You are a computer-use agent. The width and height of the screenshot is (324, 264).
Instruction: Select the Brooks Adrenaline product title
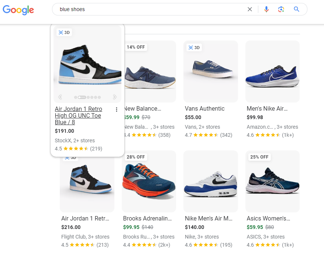coord(148,218)
